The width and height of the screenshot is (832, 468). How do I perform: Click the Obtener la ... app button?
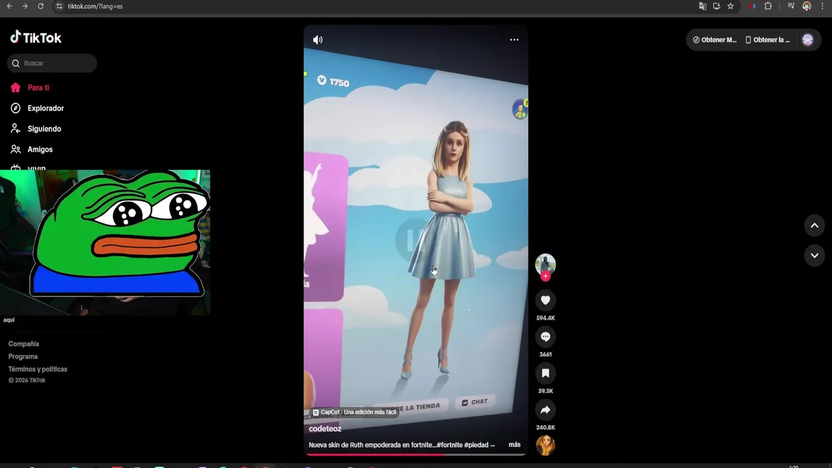[x=768, y=40]
